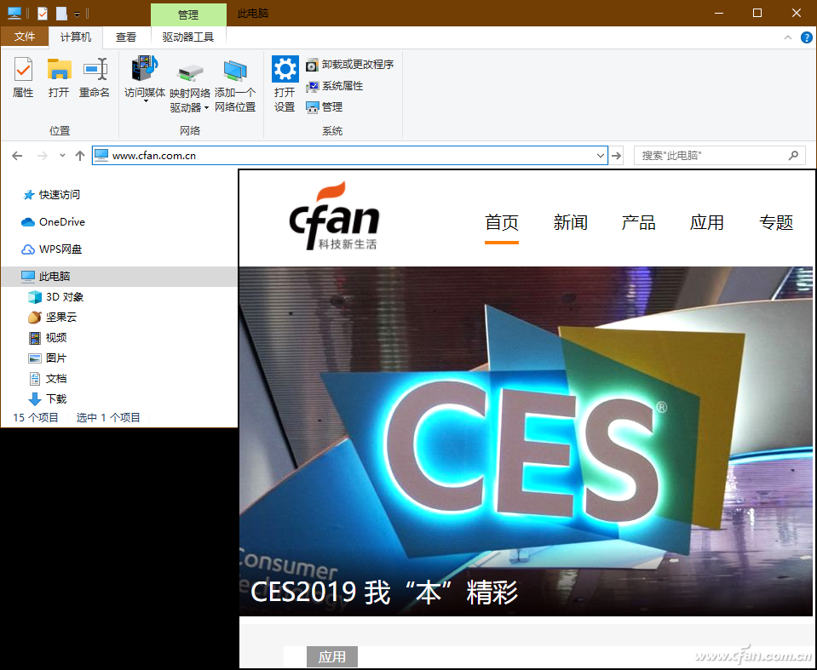Open System properties (系统属性)
The height and width of the screenshot is (670, 817).
[x=335, y=86]
